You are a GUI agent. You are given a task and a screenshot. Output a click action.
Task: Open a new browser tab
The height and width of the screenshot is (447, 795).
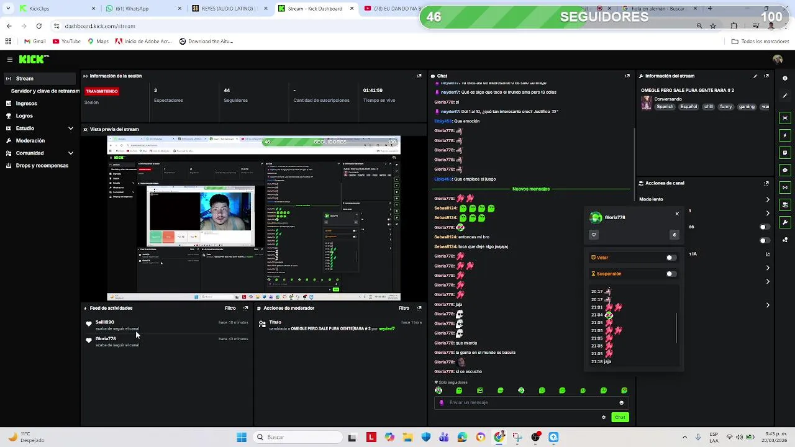pyautogui.click(x=710, y=9)
